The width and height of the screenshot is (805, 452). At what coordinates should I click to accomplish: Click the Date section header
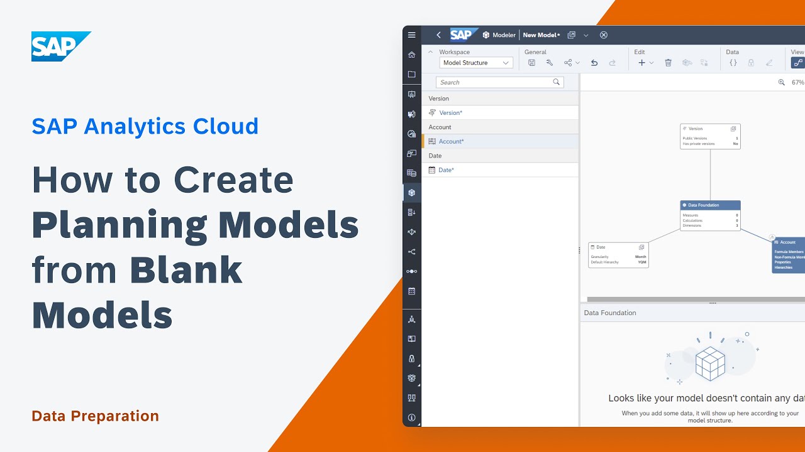click(499, 156)
